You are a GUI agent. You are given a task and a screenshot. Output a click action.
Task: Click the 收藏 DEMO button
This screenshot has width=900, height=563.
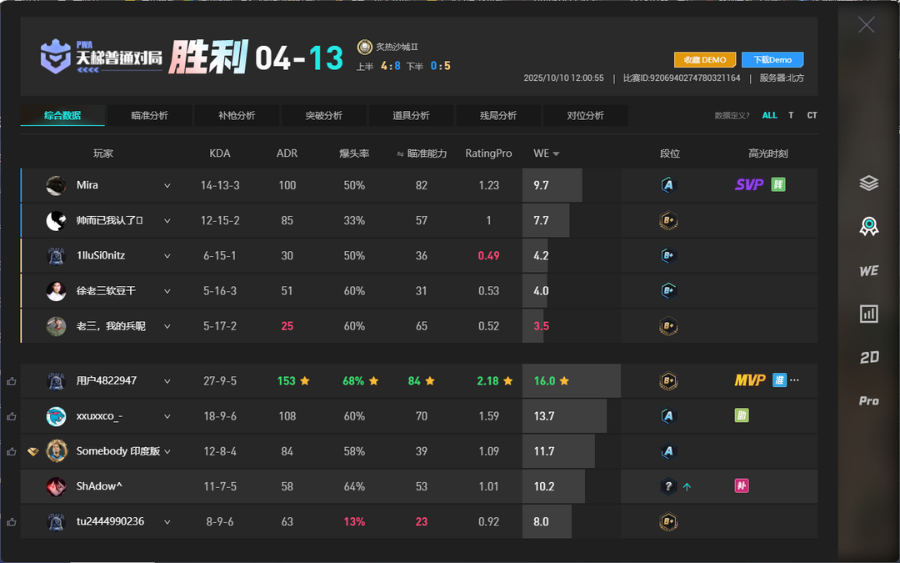pos(704,60)
